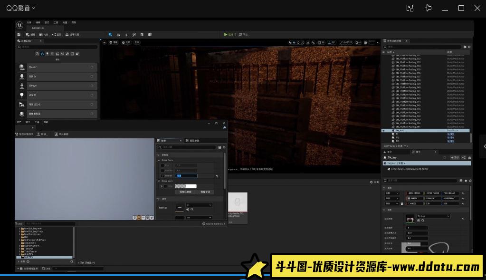Select the highlighted basic shapes category icon
Viewport: 486px width, 280px height.
42,54
